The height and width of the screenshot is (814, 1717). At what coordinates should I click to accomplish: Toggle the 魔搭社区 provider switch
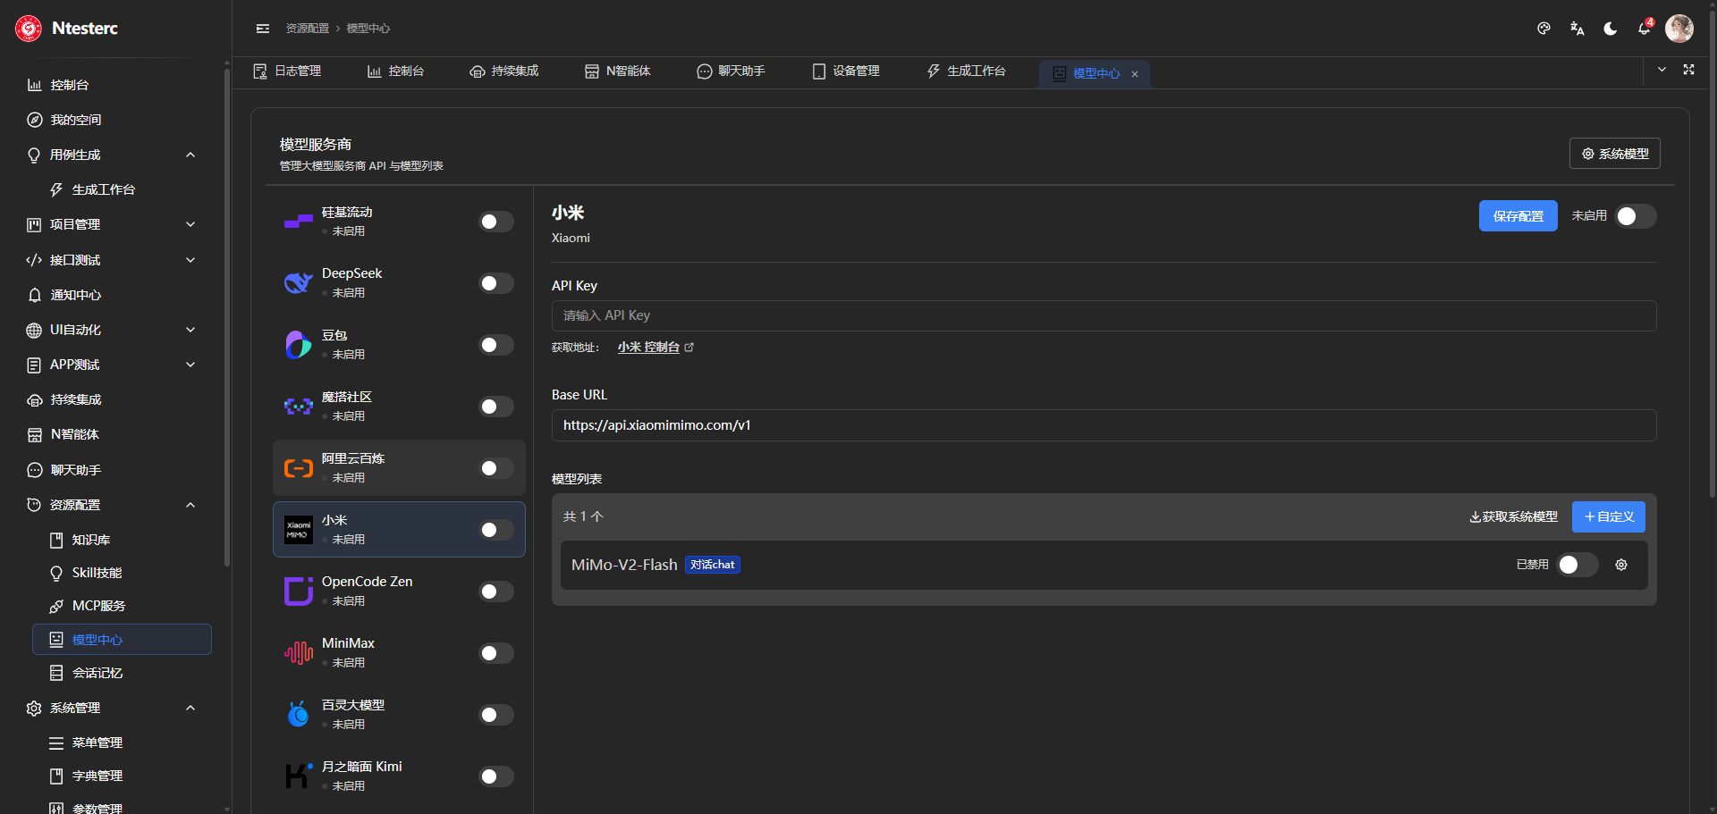click(496, 407)
